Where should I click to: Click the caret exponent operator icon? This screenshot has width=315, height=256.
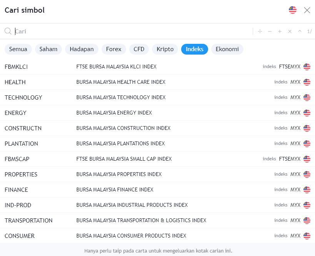pyautogui.click(x=300, y=32)
